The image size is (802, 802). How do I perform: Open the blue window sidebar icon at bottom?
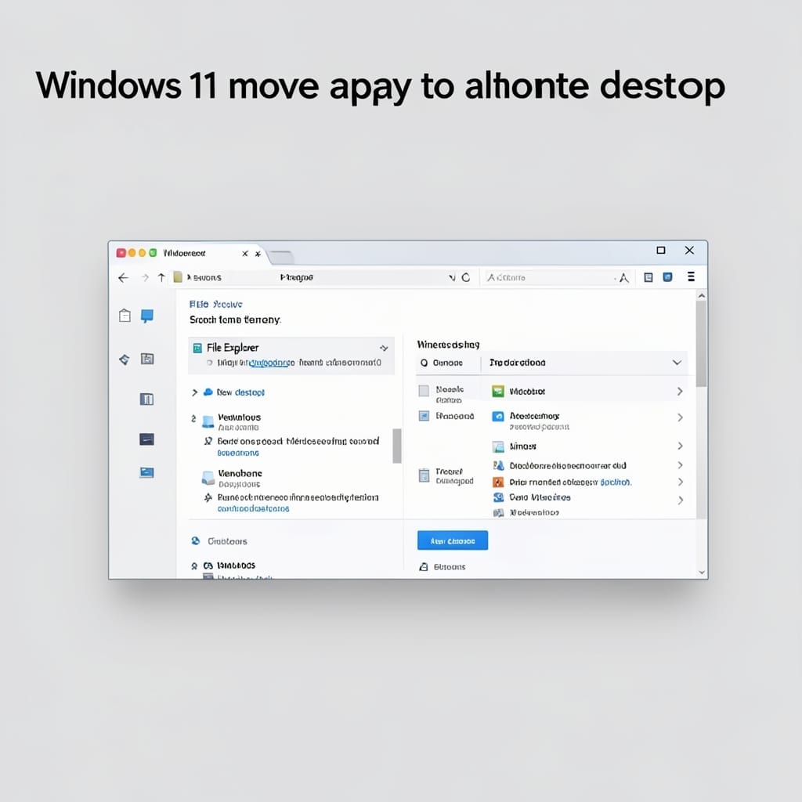(146, 472)
